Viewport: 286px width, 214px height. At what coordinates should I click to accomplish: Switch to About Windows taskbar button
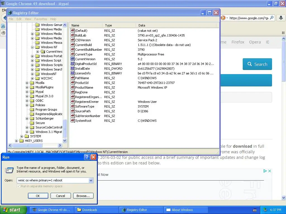coord(186,210)
